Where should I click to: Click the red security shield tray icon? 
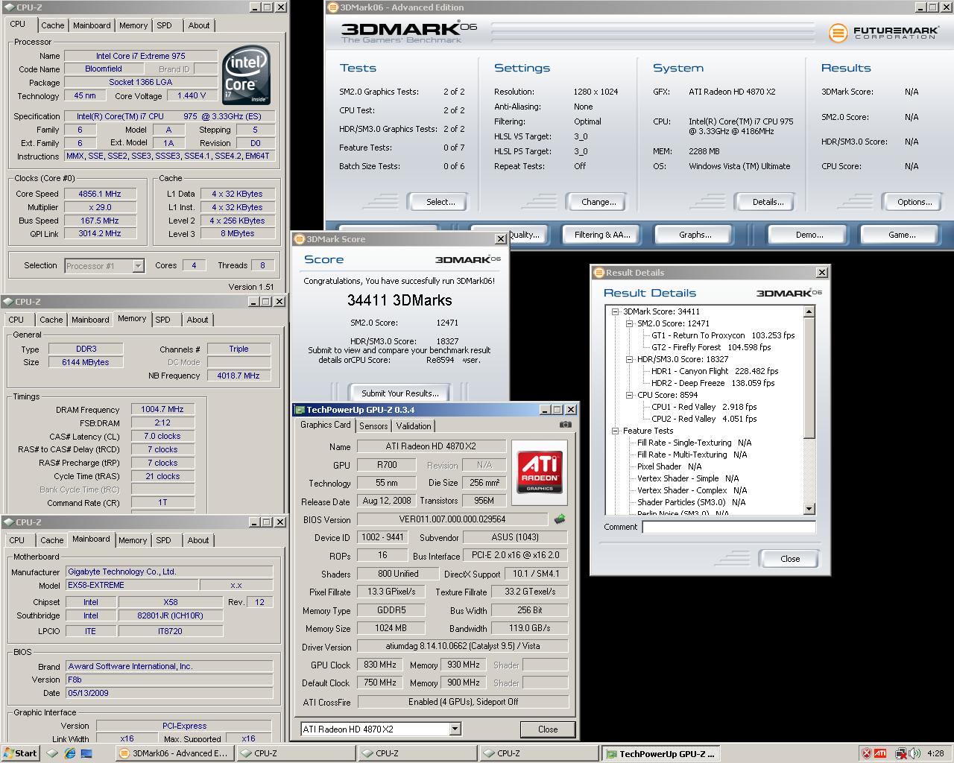click(866, 753)
